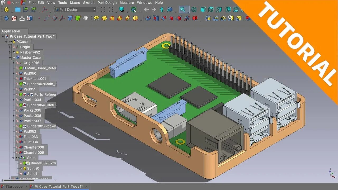Open the Sketch menu

(x=89, y=3)
